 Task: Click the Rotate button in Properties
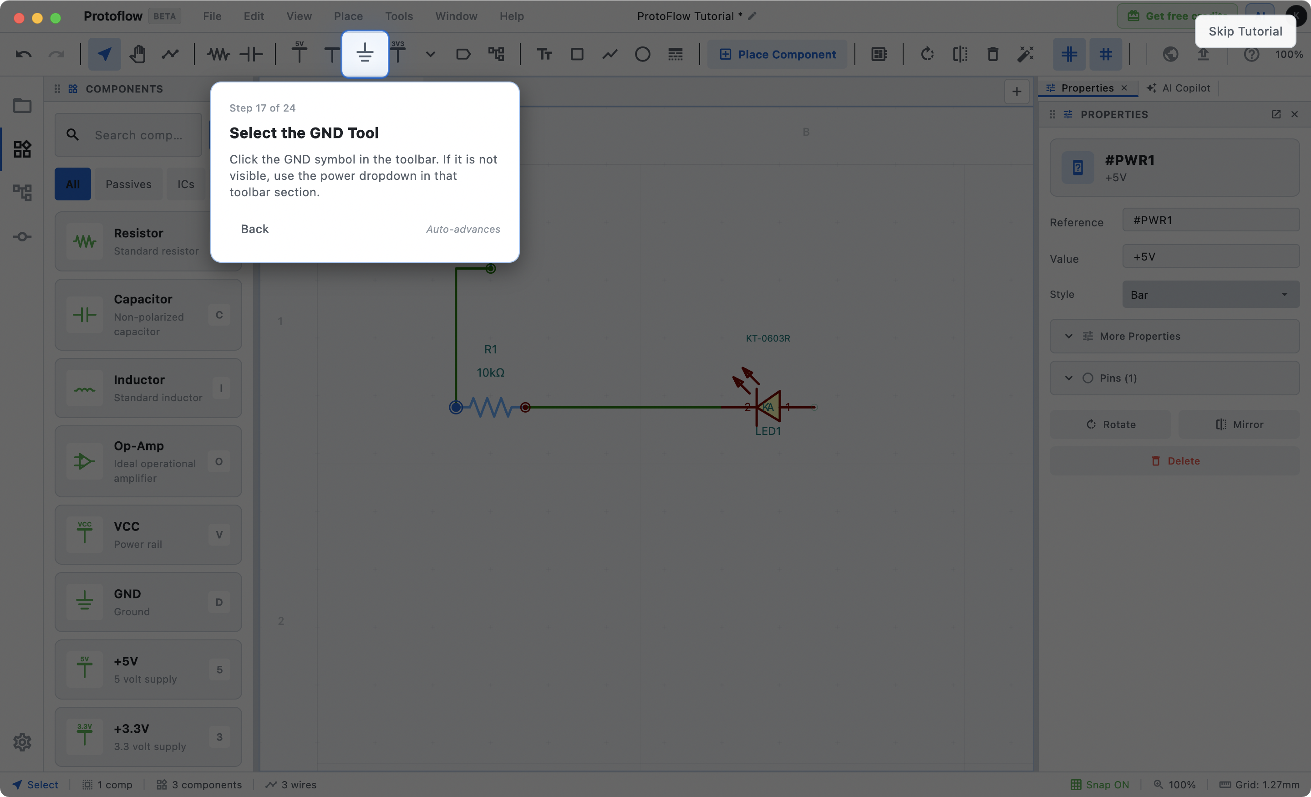coord(1110,424)
